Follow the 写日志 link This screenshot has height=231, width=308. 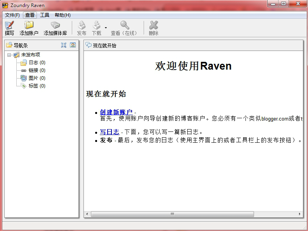tap(110, 132)
